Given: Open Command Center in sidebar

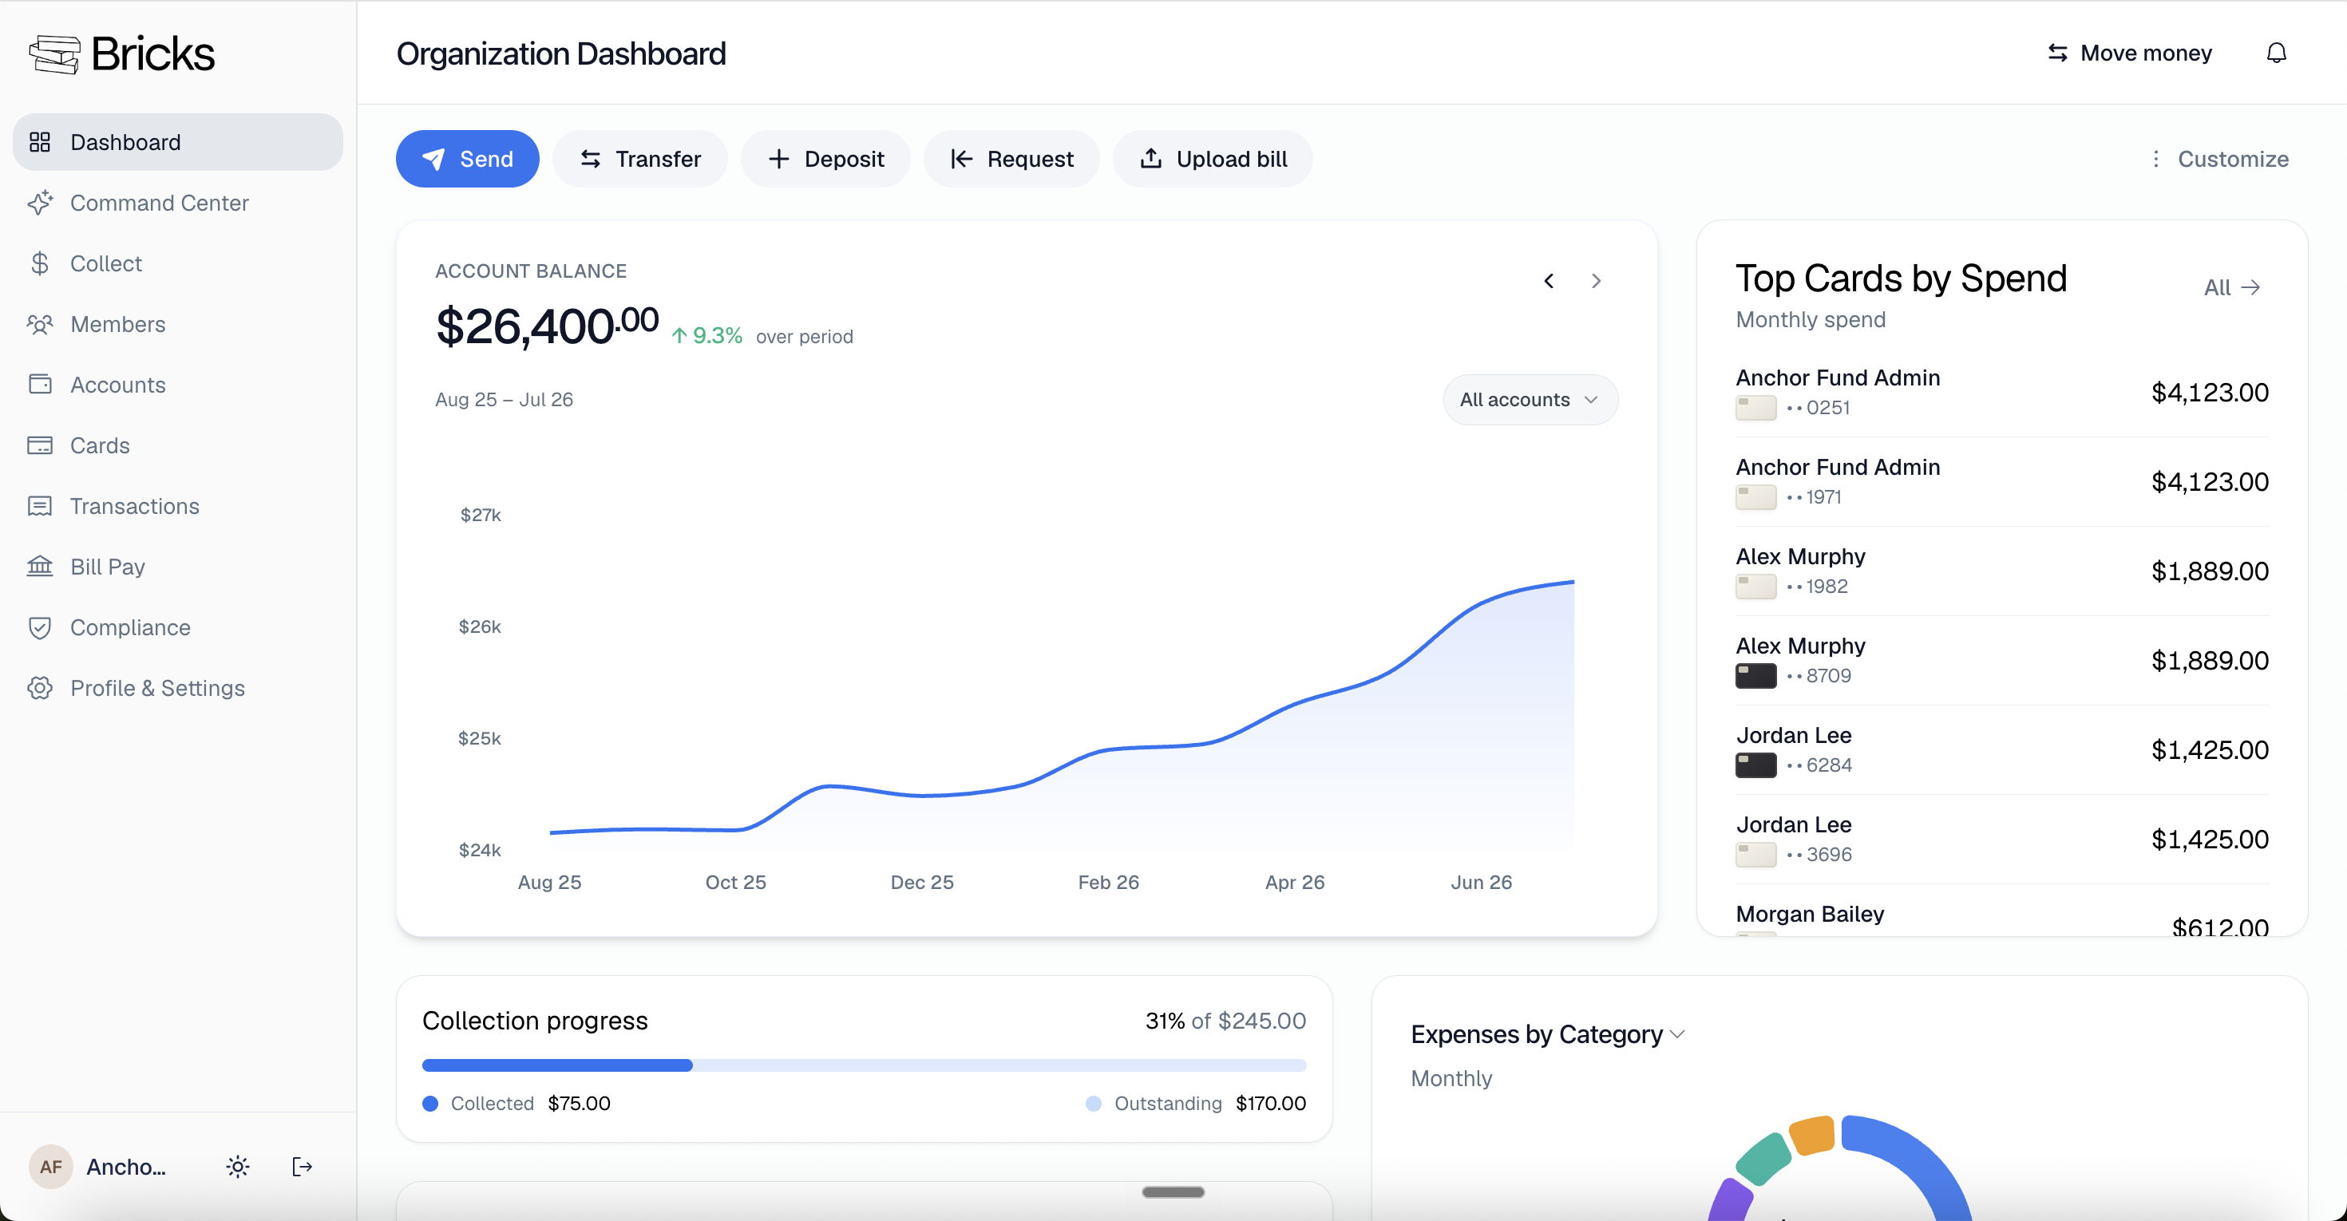Looking at the screenshot, I should pos(178,202).
